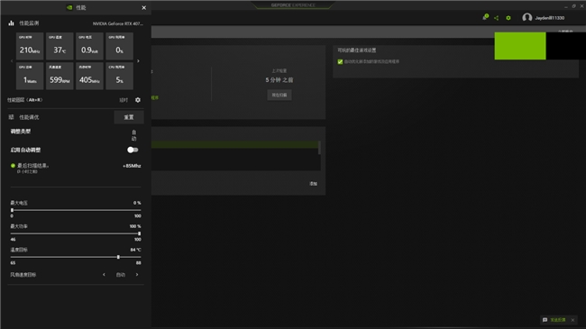This screenshot has width=586, height=329.
Task: Open the Jayden account name menu
Action: pos(549,18)
